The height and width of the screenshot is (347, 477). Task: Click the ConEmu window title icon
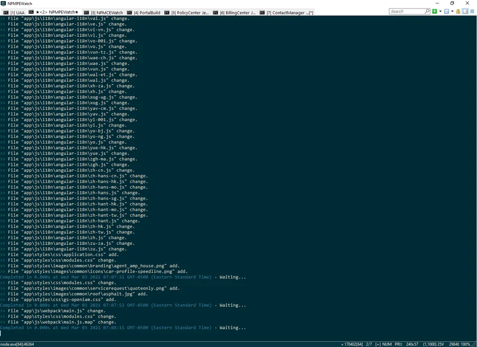click(3, 3)
